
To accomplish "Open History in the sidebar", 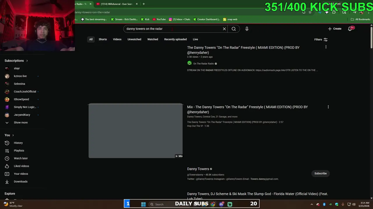I will (18, 143).
